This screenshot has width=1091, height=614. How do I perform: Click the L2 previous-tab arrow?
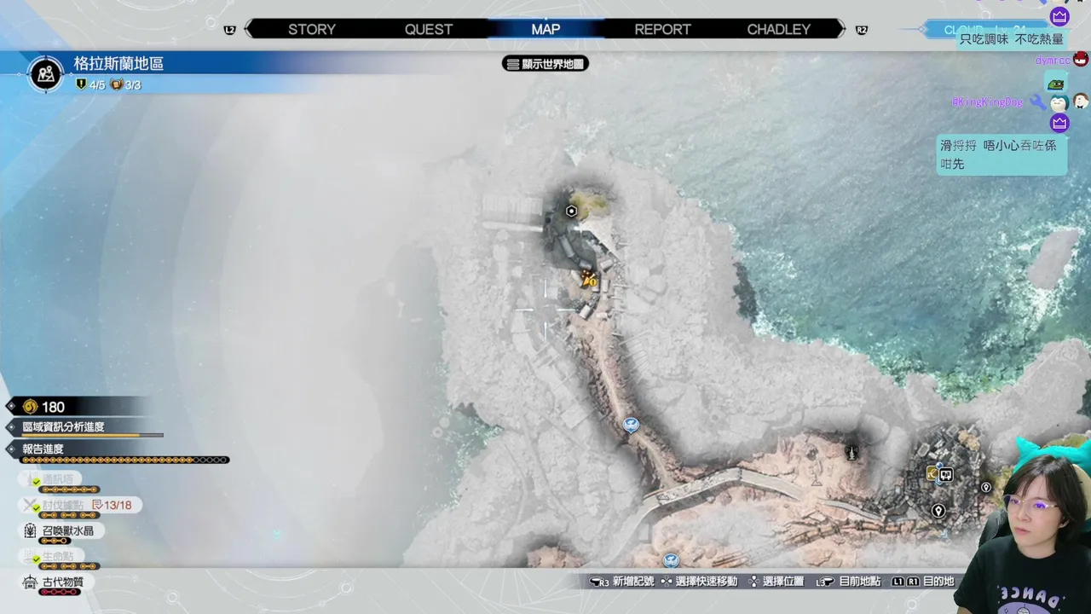pos(230,30)
